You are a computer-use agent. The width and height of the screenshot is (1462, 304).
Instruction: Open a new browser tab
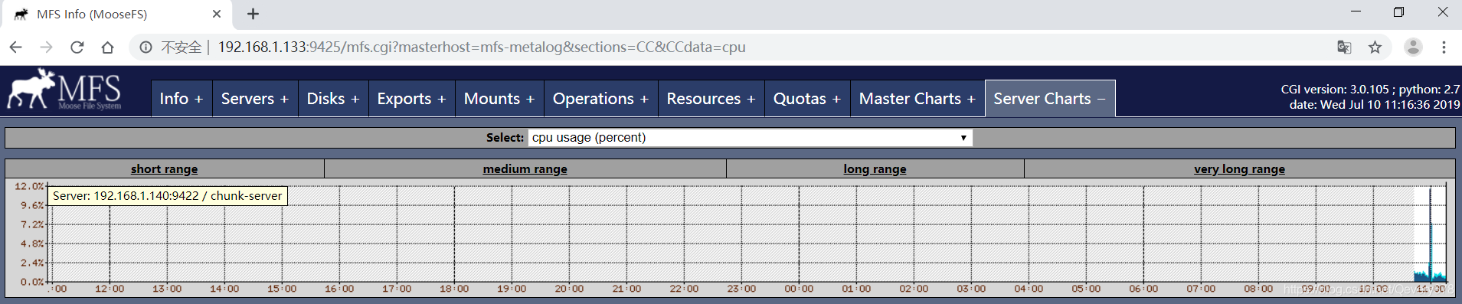253,14
